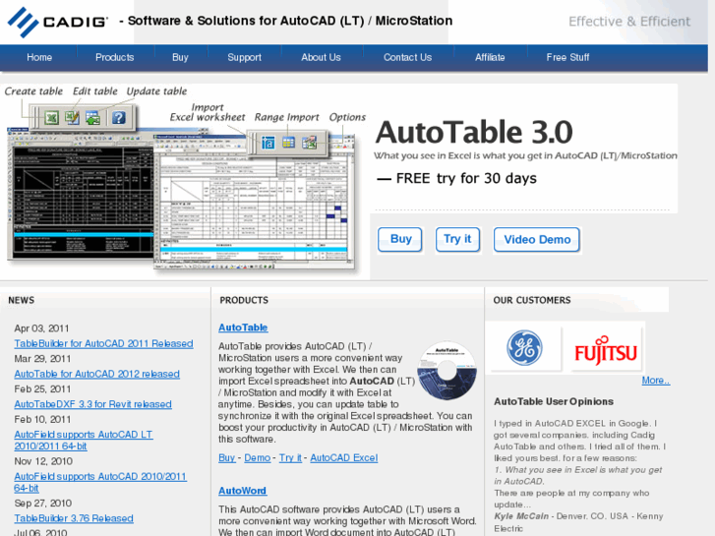This screenshot has height=536, width=715.
Task: Click the PRODUCTS section heading
Action: (x=244, y=300)
